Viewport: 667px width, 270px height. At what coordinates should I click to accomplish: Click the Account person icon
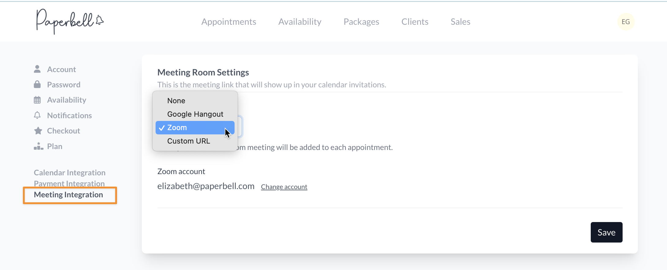tap(37, 69)
